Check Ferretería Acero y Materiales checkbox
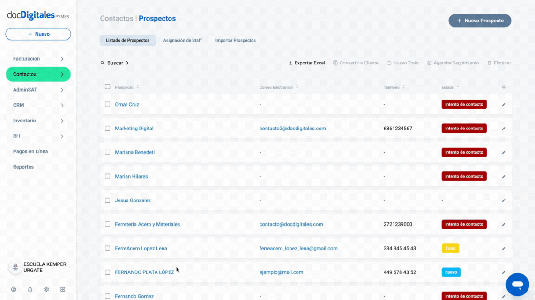This screenshot has width=535, height=300. (x=107, y=224)
